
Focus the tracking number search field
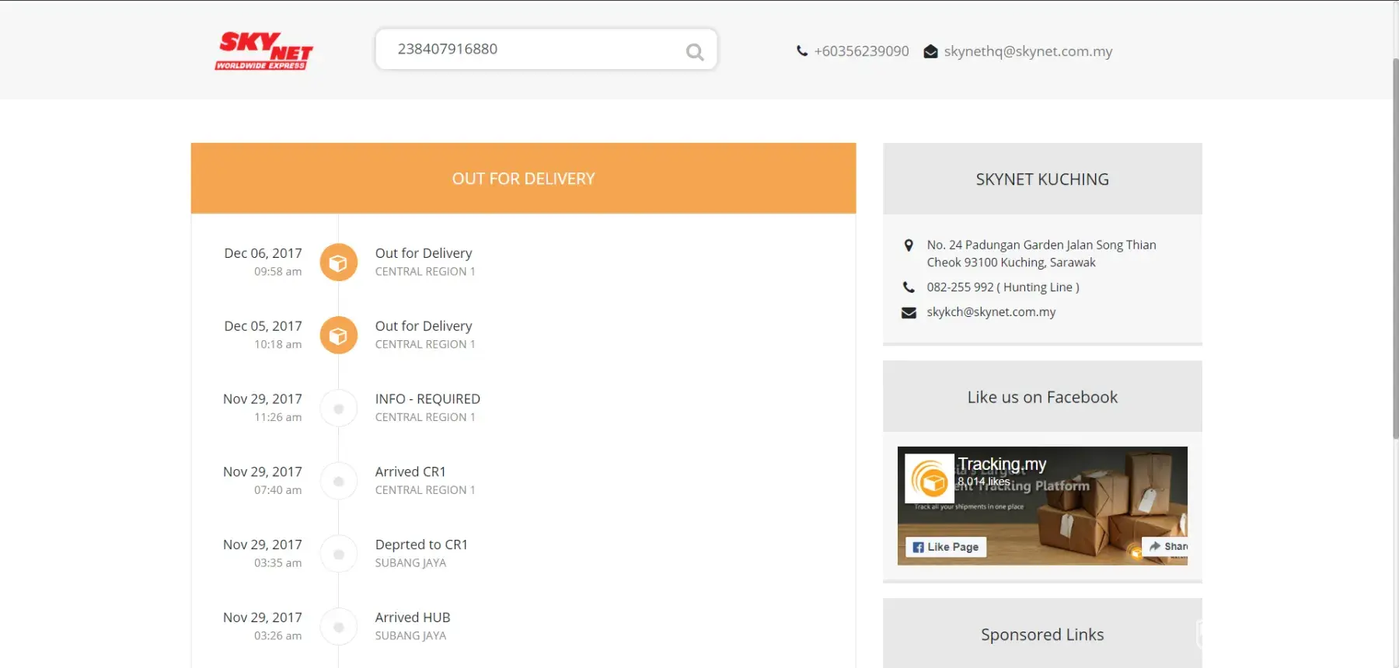coord(546,49)
